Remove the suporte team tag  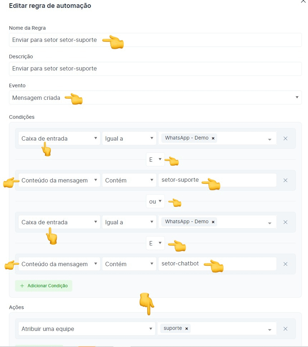[x=187, y=328]
